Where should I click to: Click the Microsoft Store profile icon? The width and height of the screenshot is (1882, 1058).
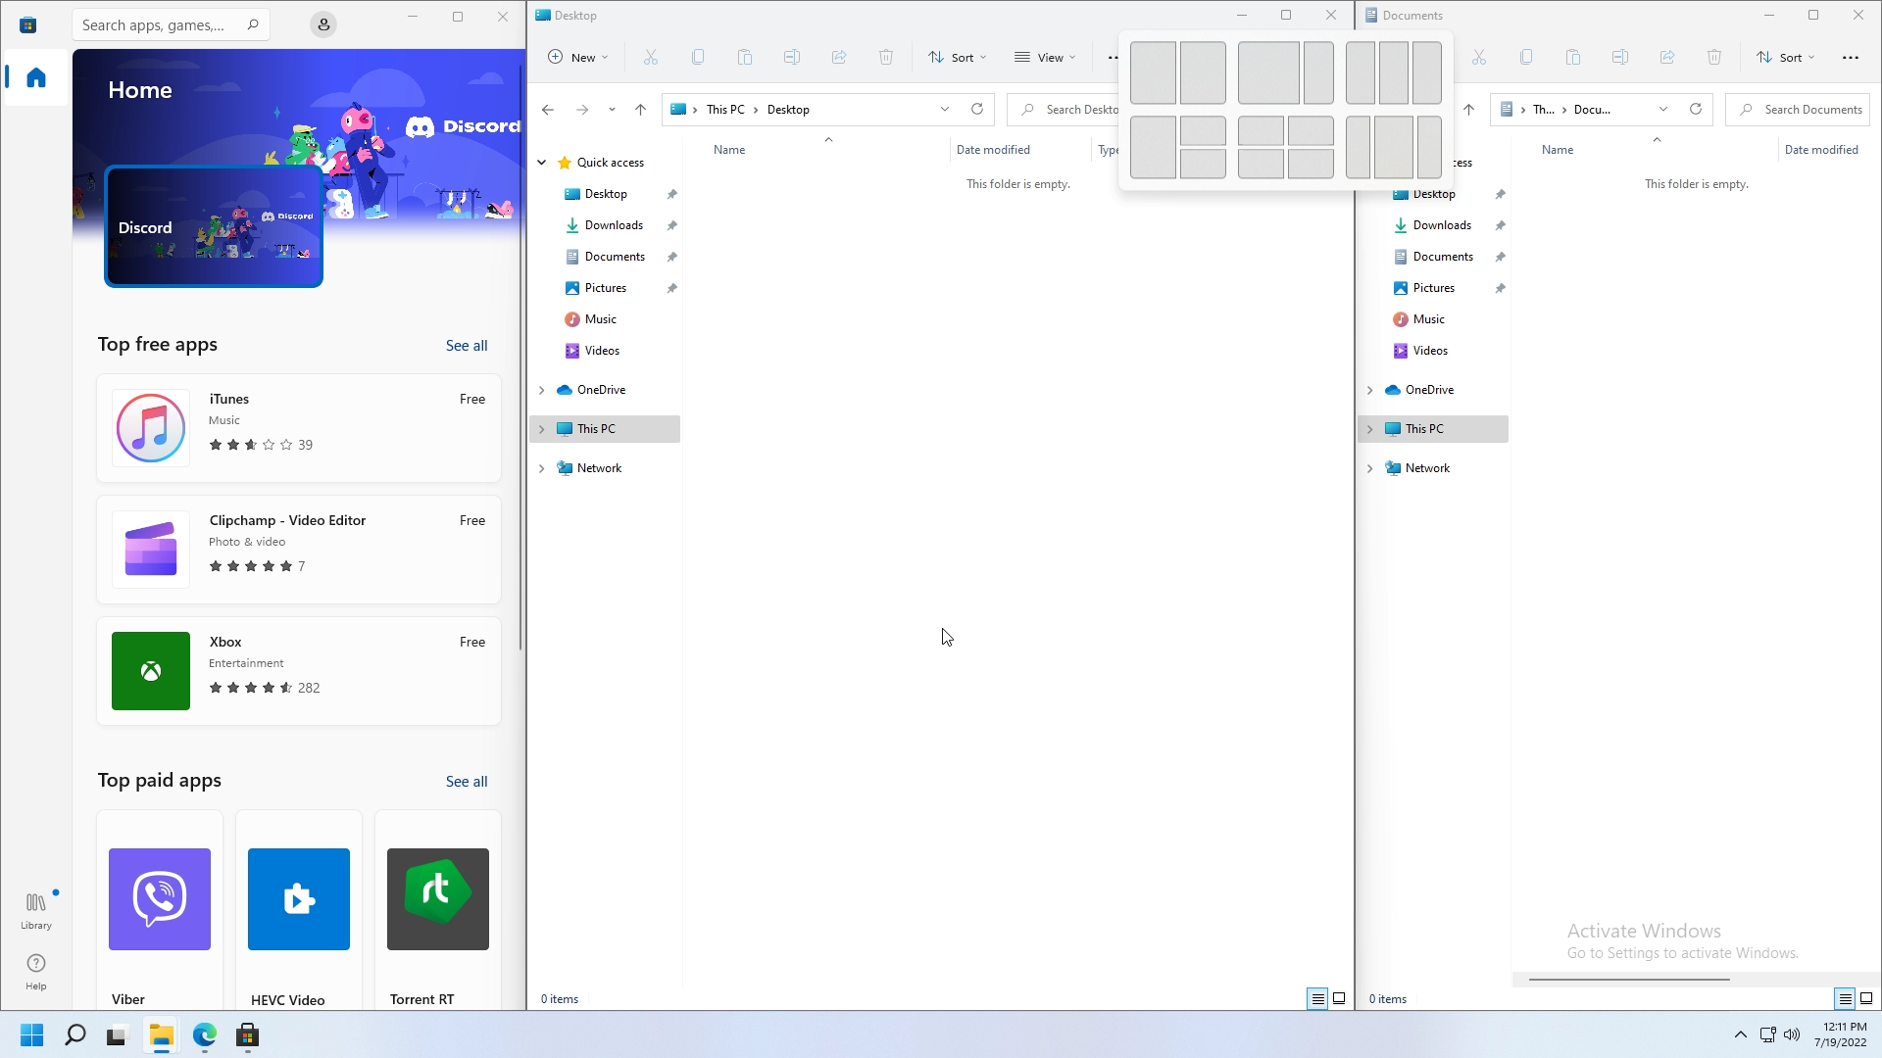[x=323, y=24]
